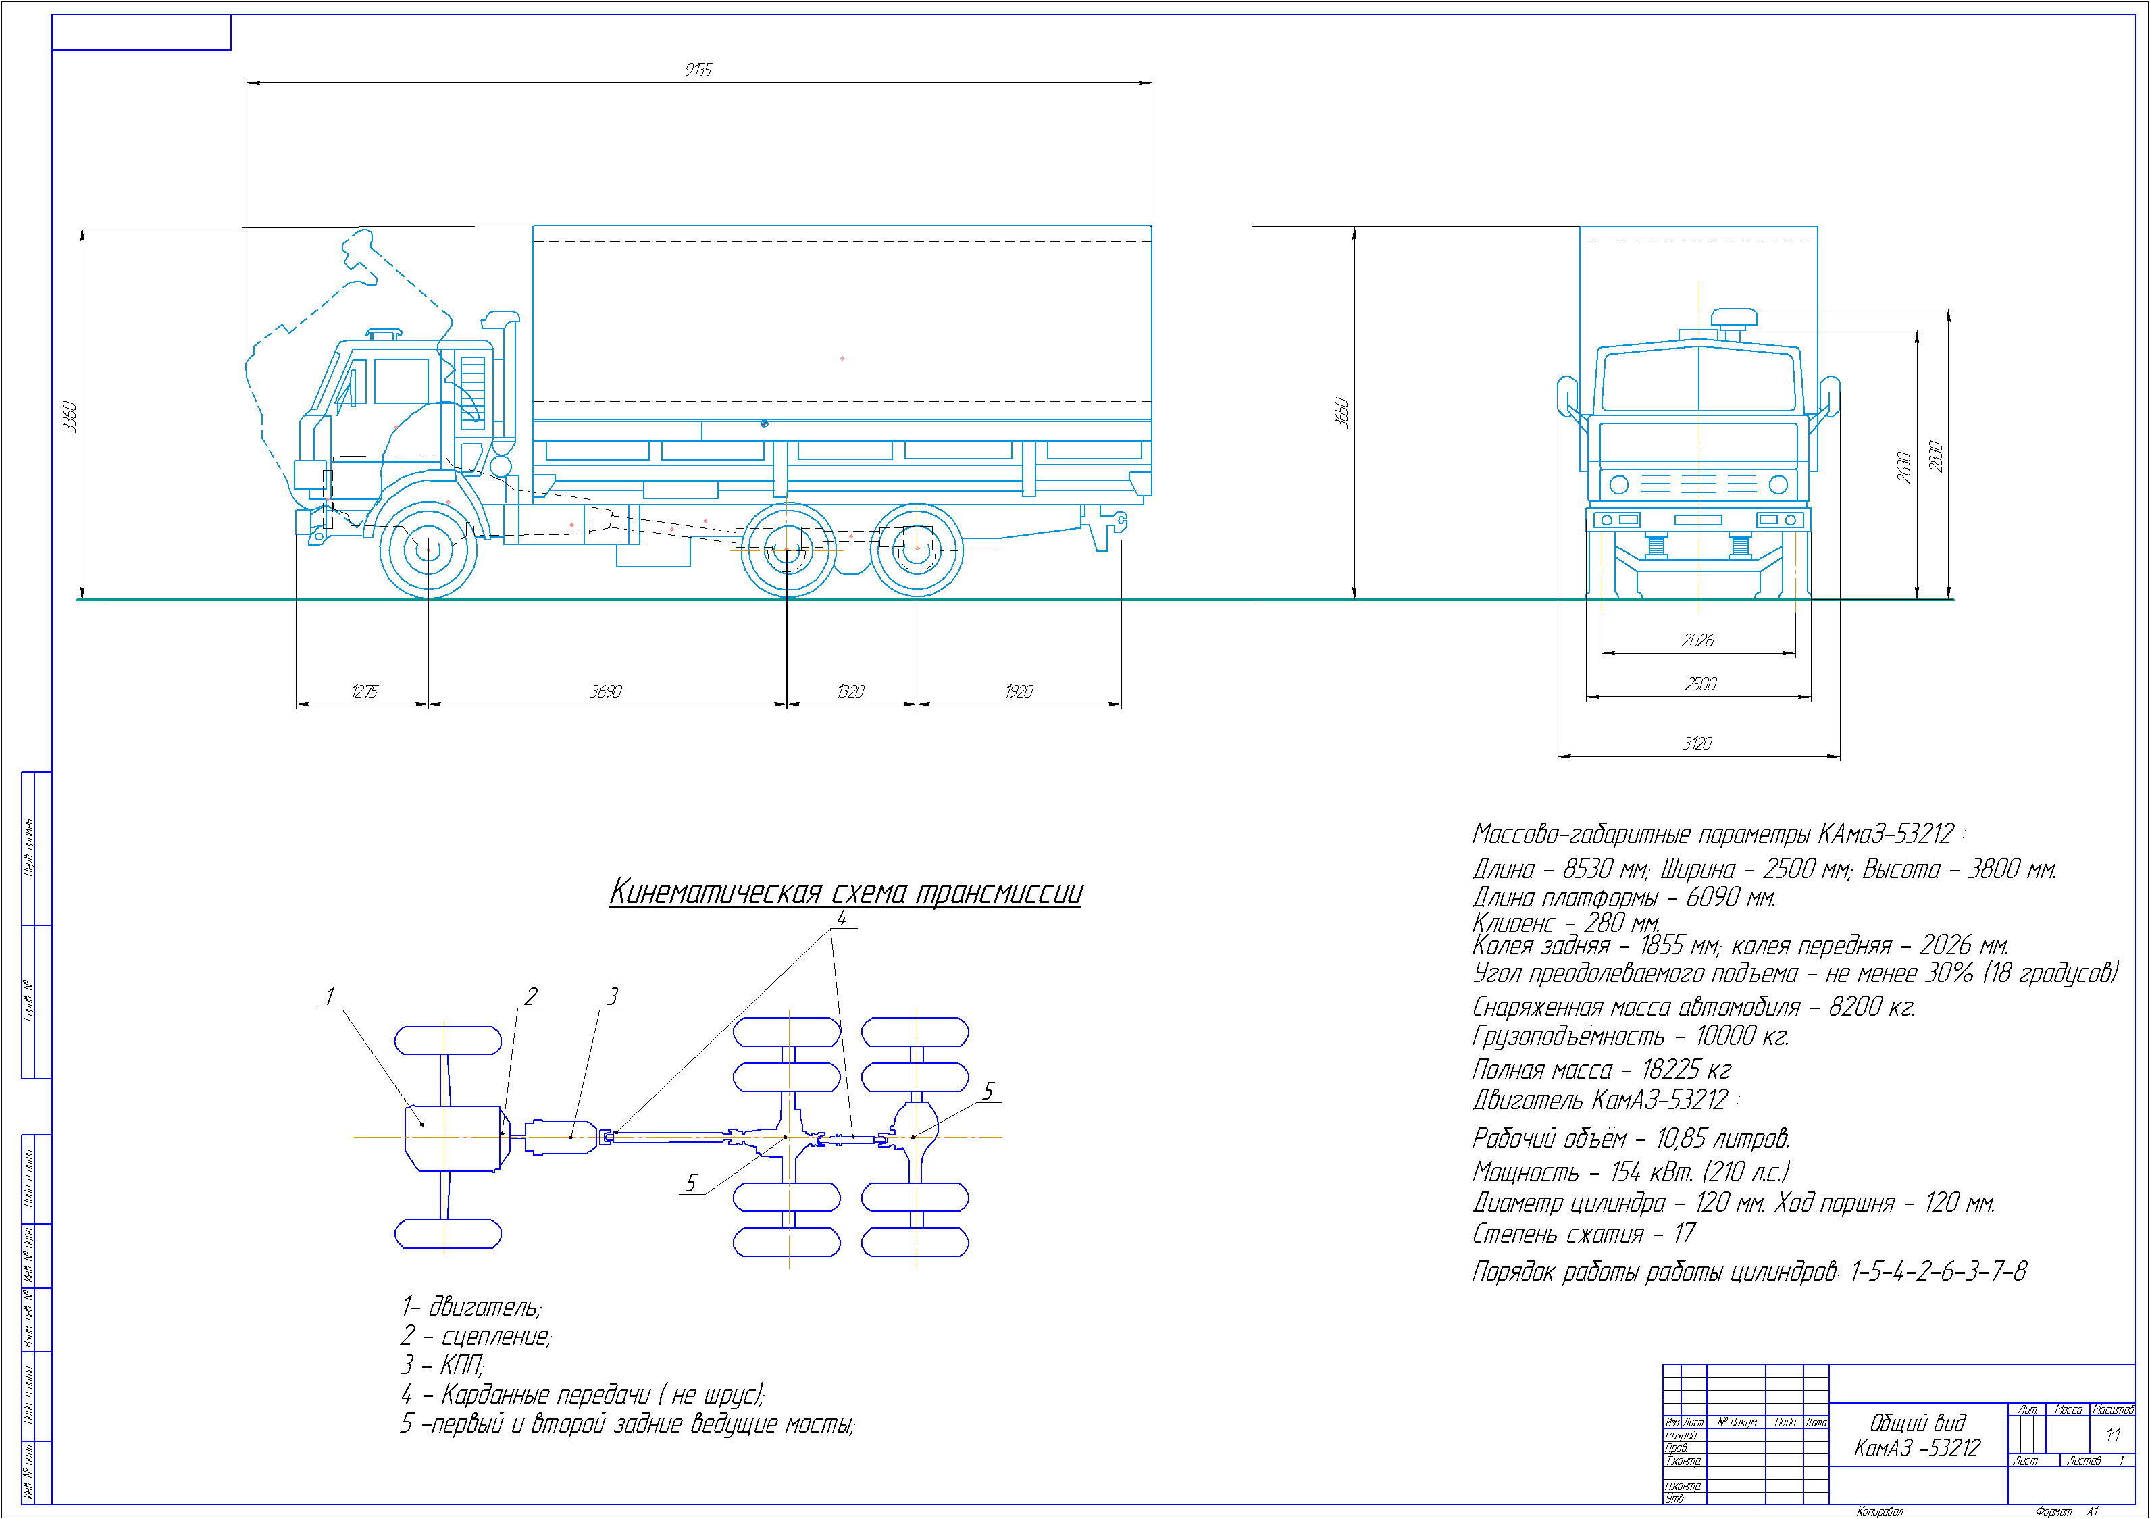
Task: Select the Масштаб 1:1 cell in title block
Action: click(x=2113, y=1434)
